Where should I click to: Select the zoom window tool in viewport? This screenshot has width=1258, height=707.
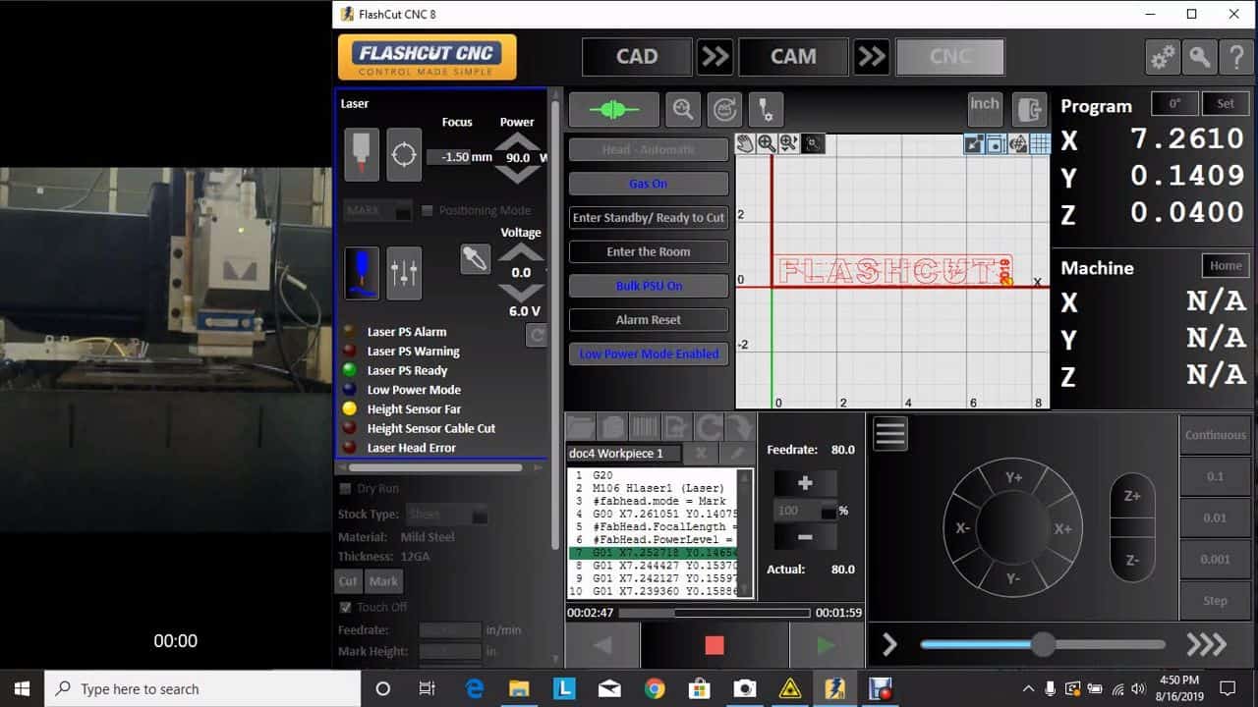click(x=788, y=144)
